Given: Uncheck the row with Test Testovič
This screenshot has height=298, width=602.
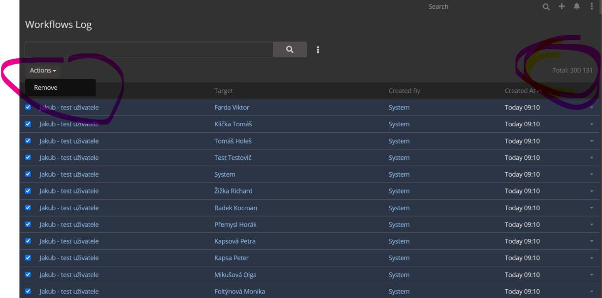Looking at the screenshot, I should click(x=28, y=158).
